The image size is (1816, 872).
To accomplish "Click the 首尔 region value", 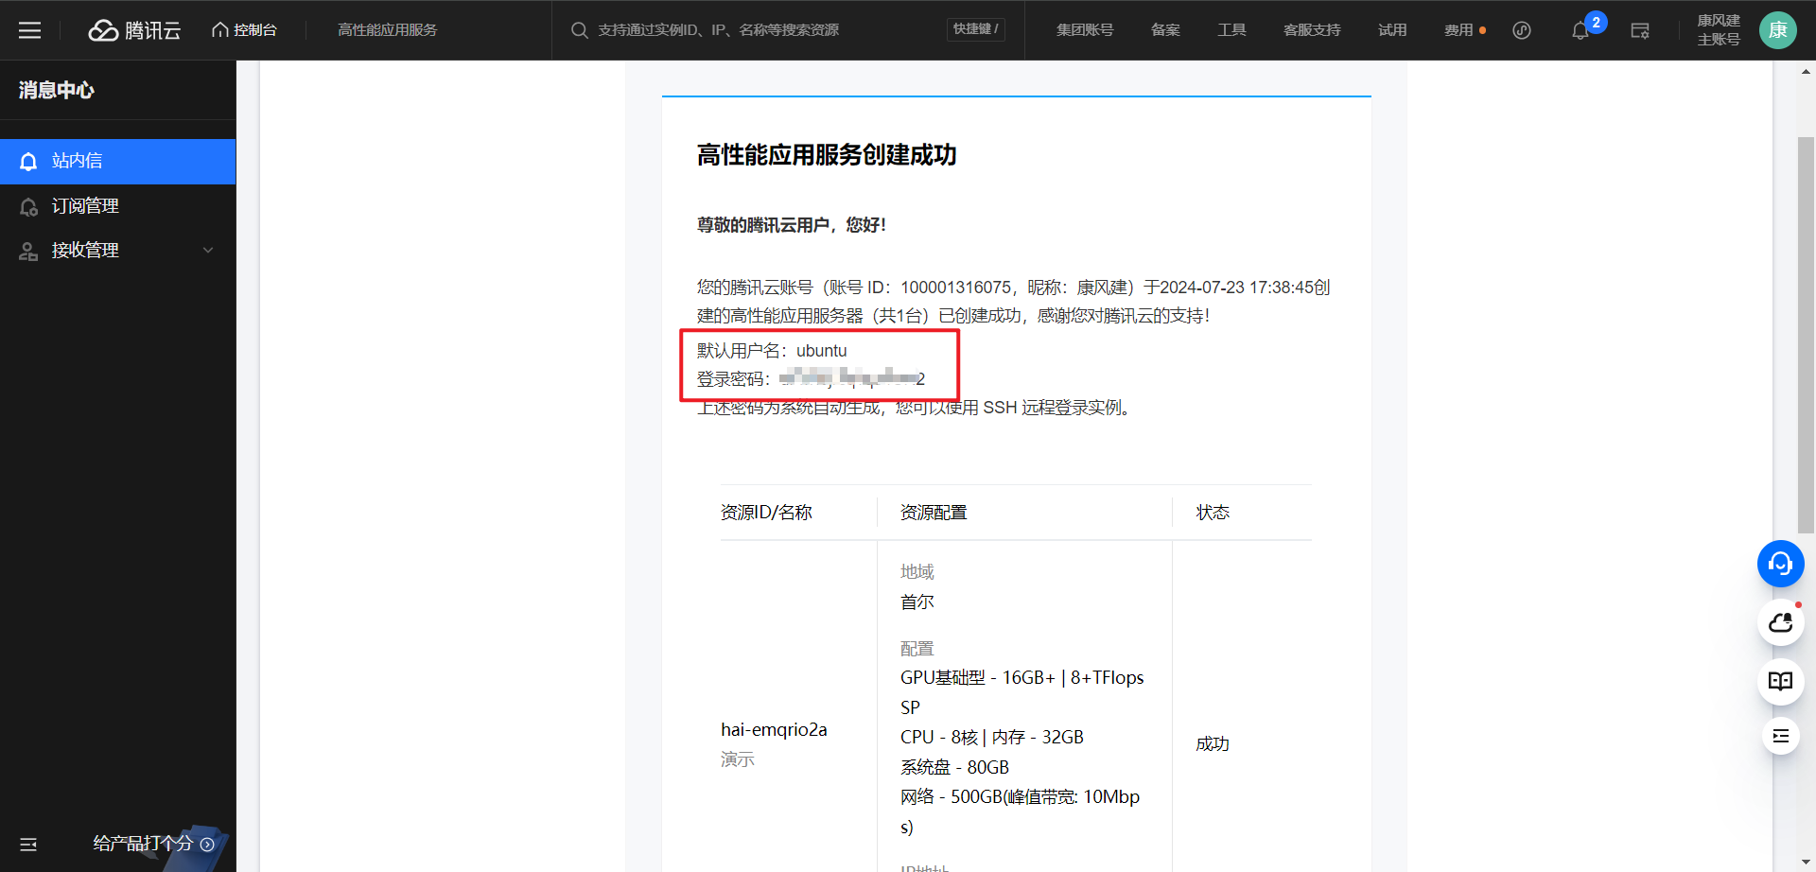I will (x=917, y=602).
